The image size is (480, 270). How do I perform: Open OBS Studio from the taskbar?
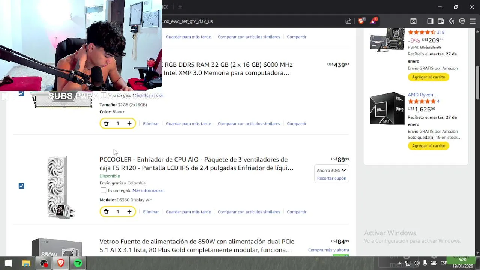pyautogui.click(x=44, y=263)
